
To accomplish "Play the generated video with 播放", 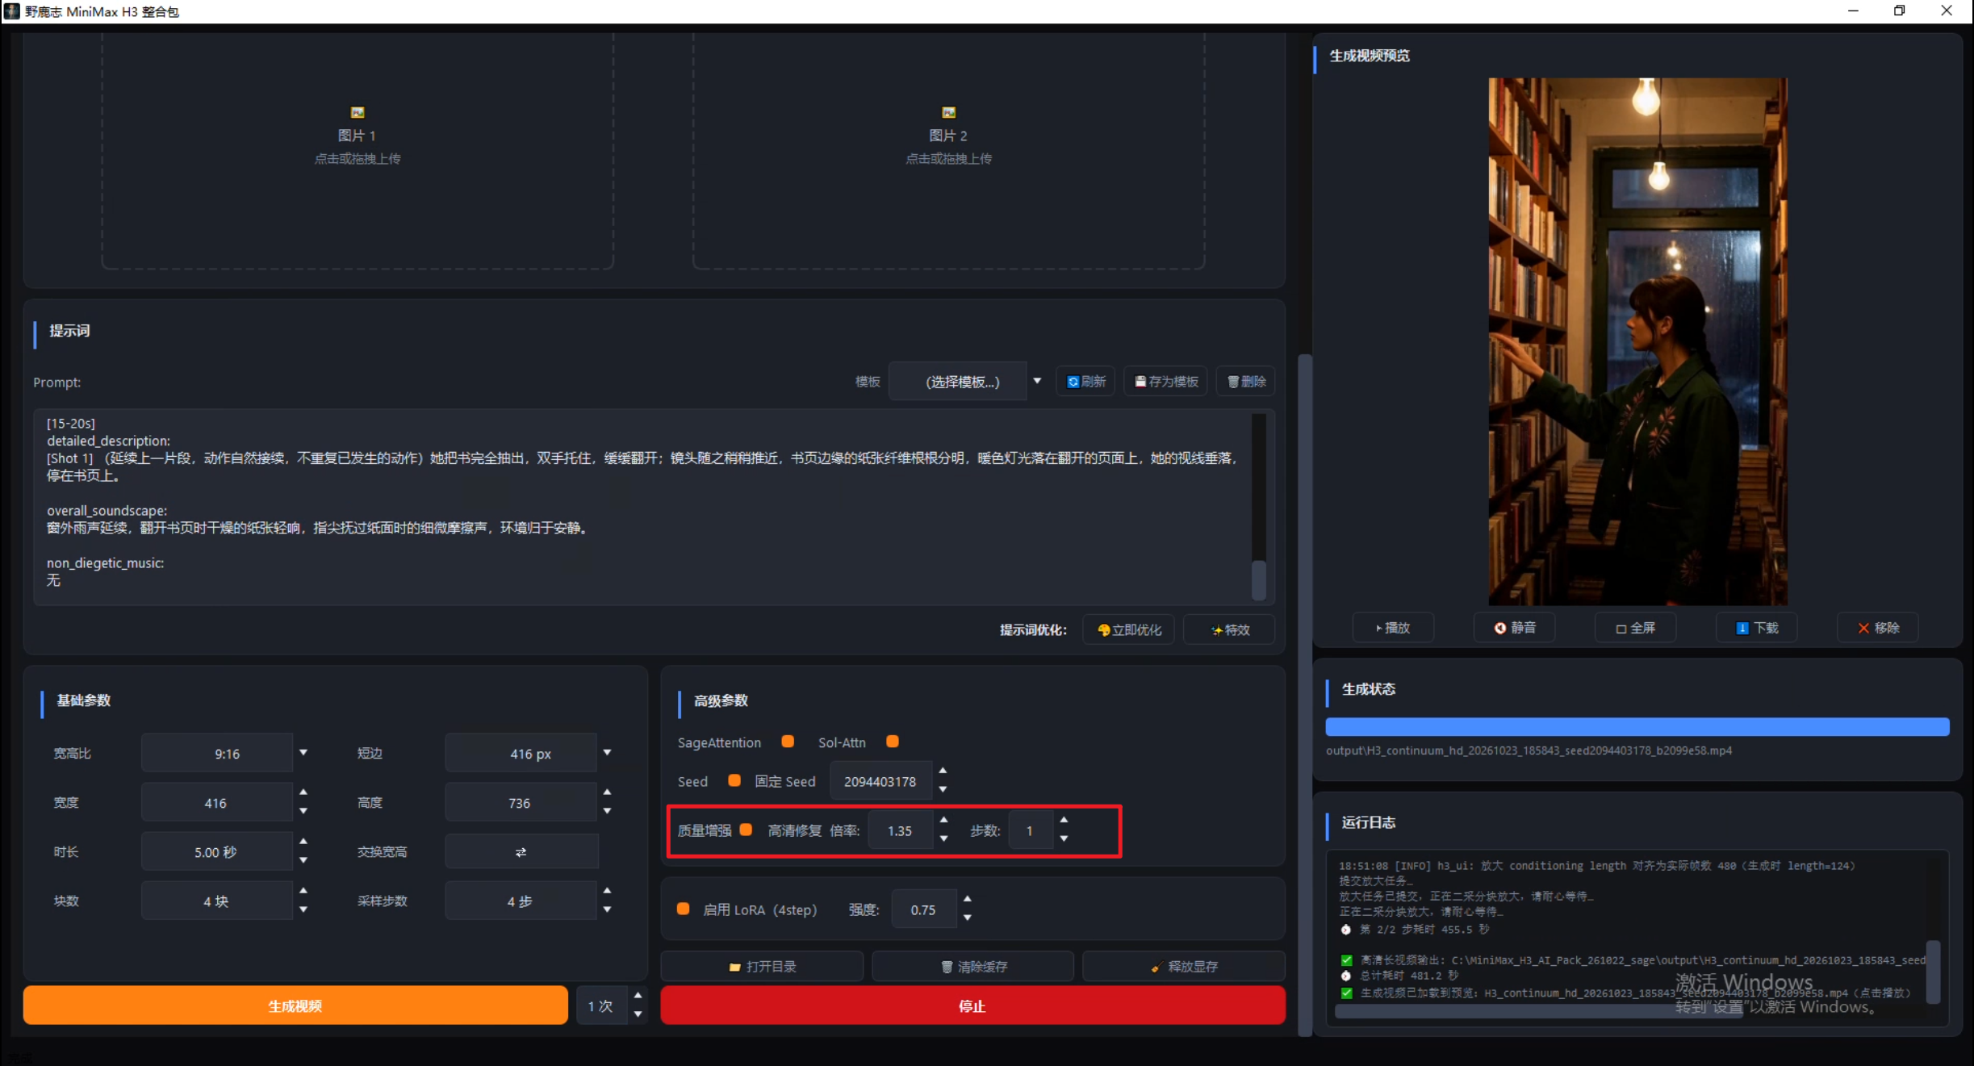I will coord(1392,628).
